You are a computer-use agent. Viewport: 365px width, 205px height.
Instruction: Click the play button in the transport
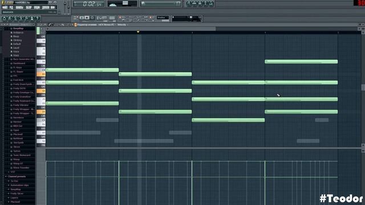82,18
